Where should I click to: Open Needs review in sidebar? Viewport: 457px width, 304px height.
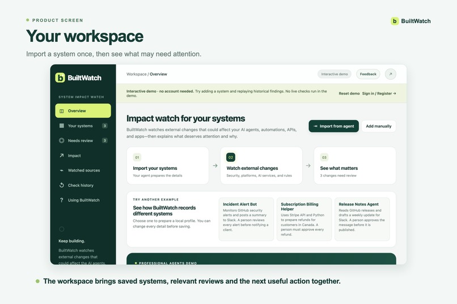tap(83, 140)
